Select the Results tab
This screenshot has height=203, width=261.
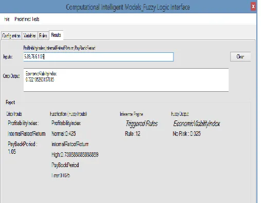56,35
